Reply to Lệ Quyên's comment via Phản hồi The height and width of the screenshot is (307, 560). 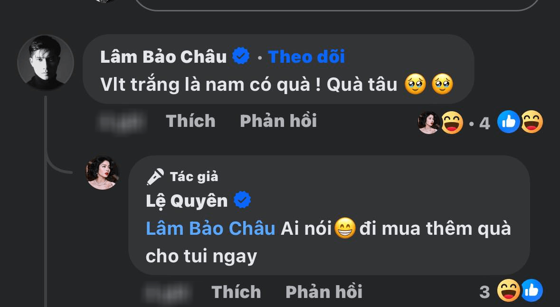click(324, 292)
